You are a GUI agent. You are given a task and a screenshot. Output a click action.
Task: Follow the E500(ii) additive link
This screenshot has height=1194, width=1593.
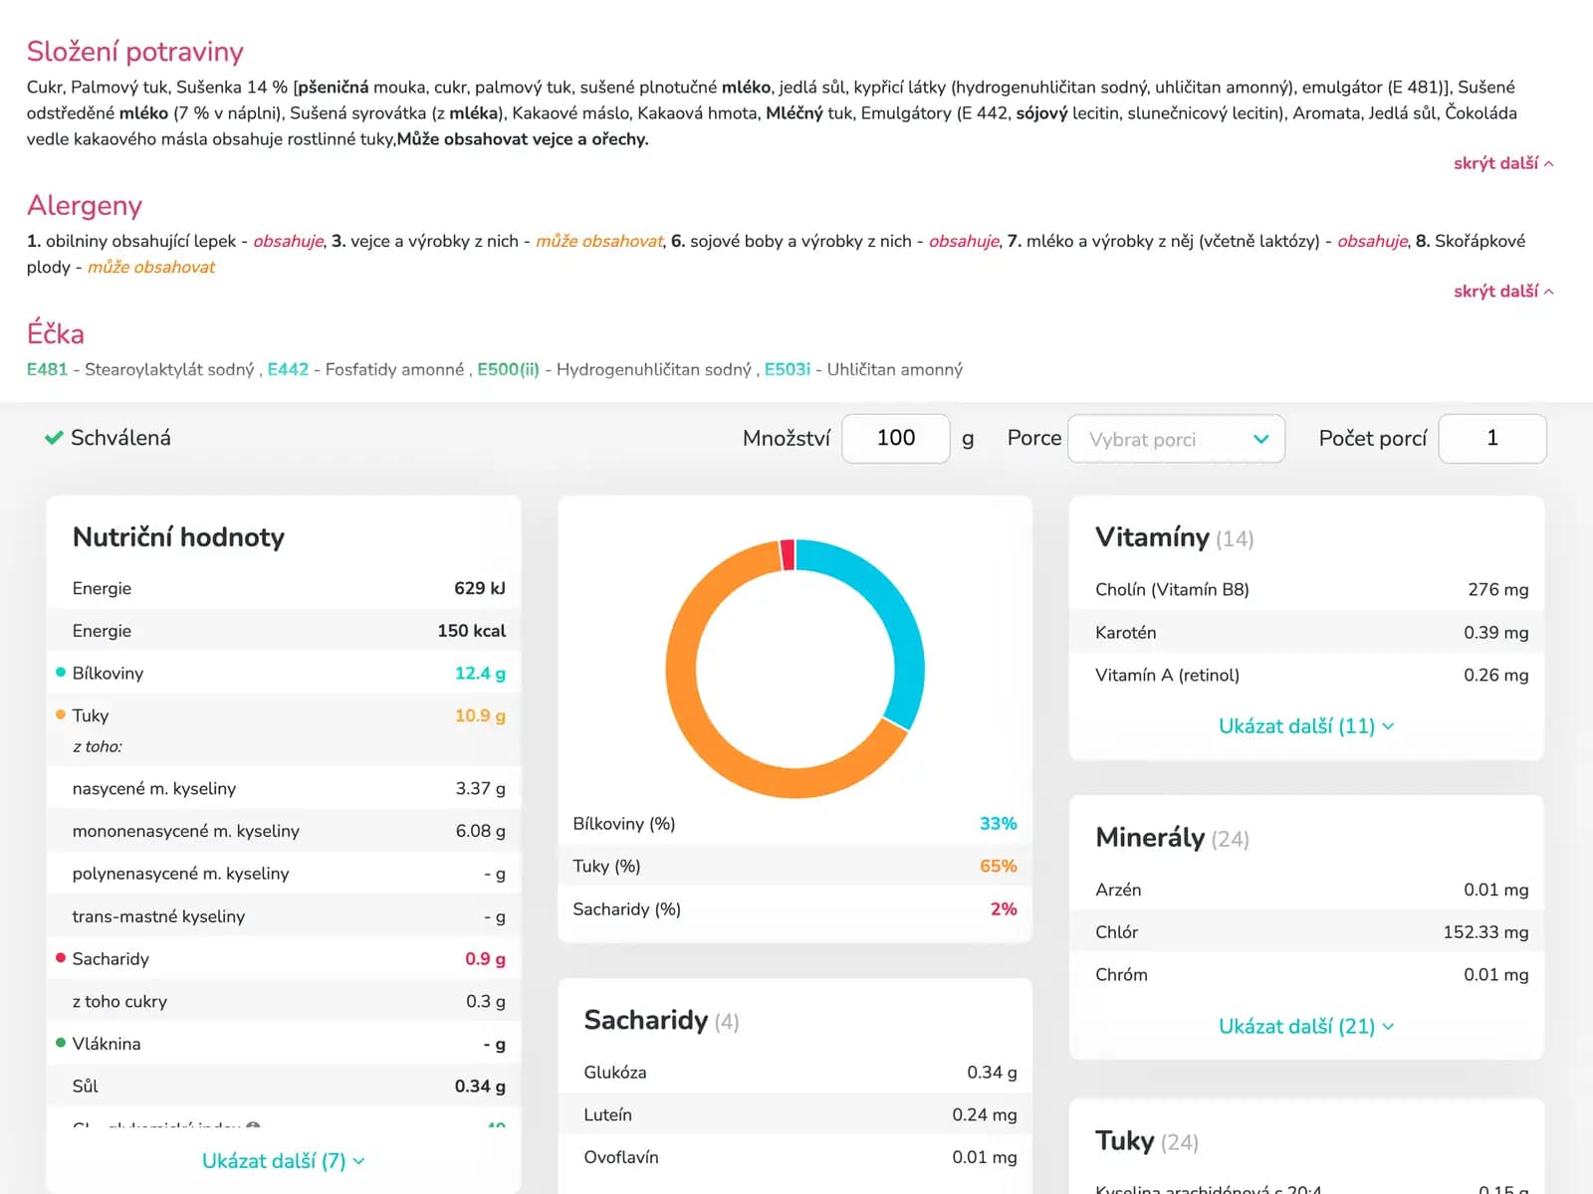508,369
